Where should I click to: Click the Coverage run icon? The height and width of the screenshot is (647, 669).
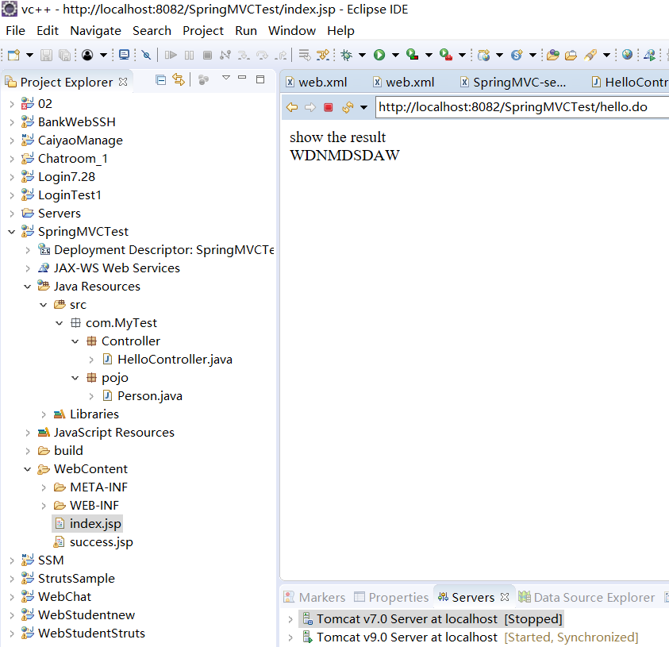tap(412, 55)
